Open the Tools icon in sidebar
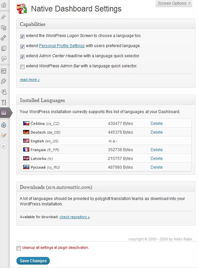The image size is (198, 268). tap(4, 102)
